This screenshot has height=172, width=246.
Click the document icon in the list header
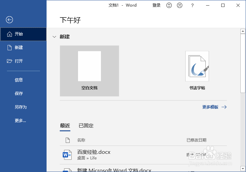point(68,140)
